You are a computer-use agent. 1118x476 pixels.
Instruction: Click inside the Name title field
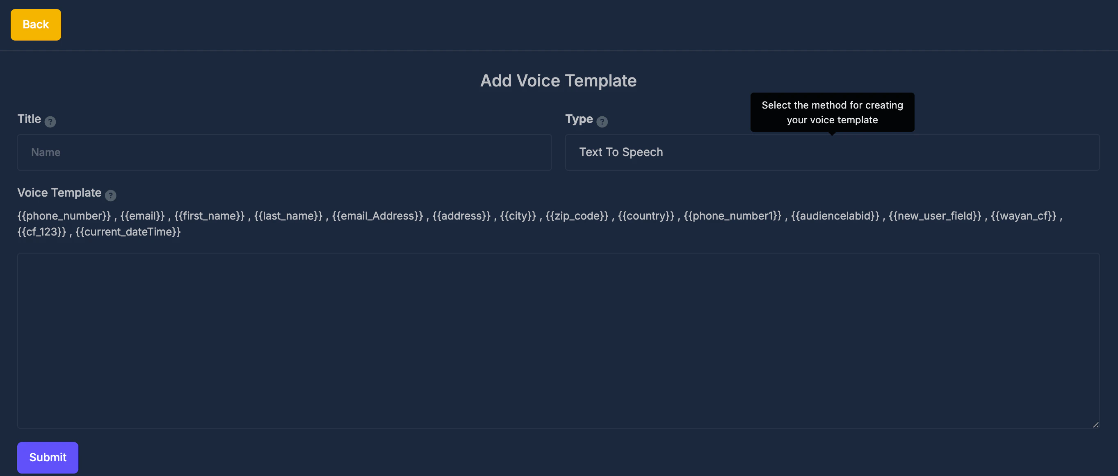pyautogui.click(x=284, y=152)
